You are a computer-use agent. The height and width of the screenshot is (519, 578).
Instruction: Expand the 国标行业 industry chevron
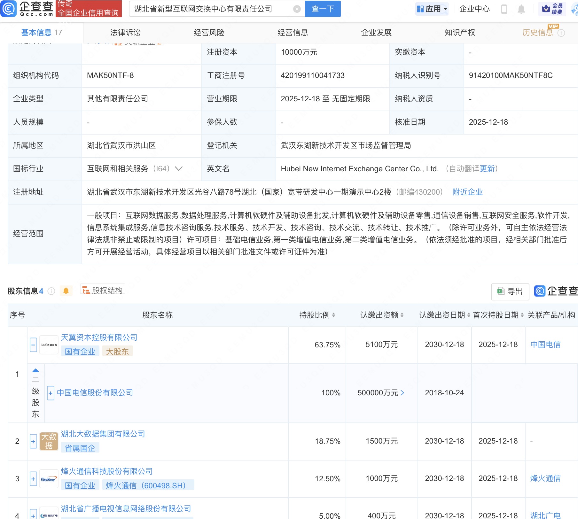179,169
